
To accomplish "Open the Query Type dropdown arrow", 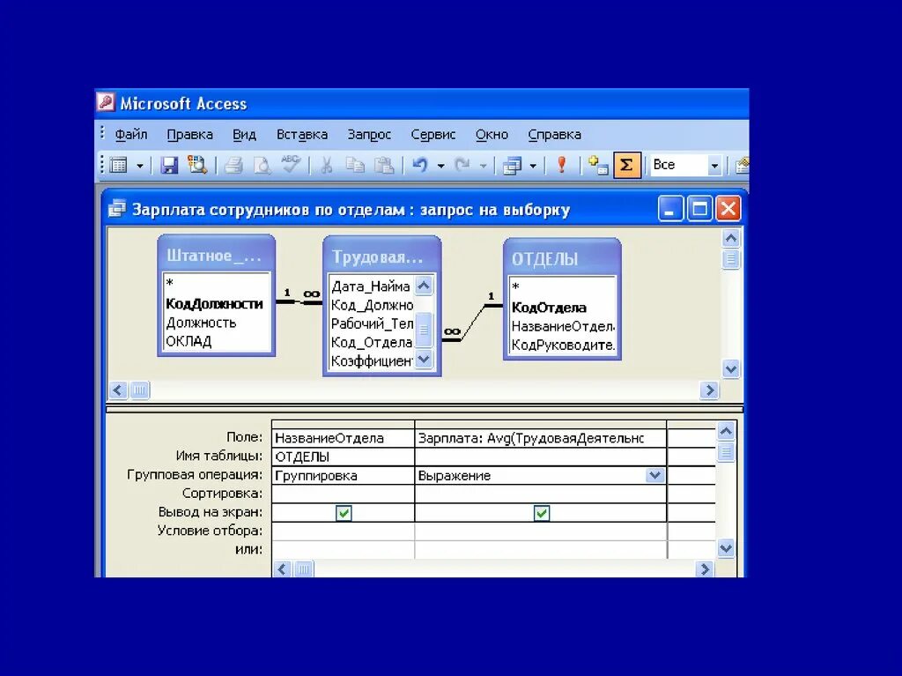I will [x=533, y=166].
